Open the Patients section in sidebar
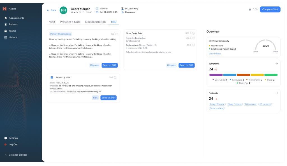 13,24
